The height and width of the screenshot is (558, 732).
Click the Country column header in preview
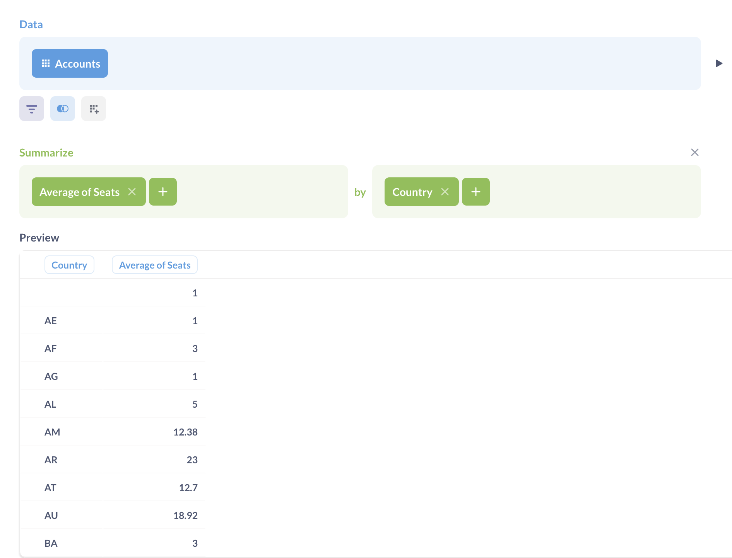pos(69,265)
